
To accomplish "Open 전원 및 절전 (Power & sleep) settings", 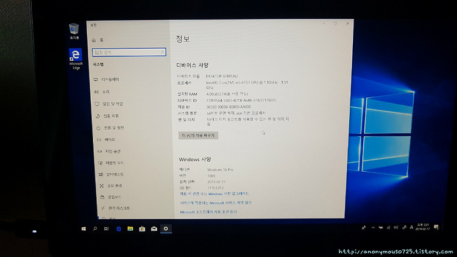I will tap(110, 128).
